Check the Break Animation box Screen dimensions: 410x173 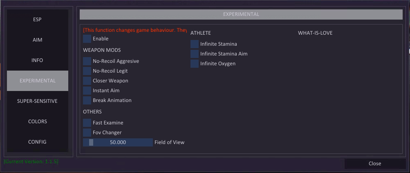87,100
